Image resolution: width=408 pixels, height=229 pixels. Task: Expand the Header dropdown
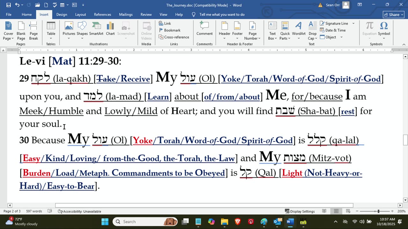coord(224,31)
